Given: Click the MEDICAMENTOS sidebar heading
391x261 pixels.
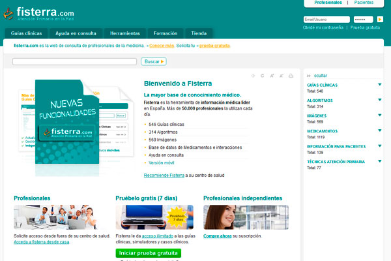Looking at the screenshot, I should [322, 131].
